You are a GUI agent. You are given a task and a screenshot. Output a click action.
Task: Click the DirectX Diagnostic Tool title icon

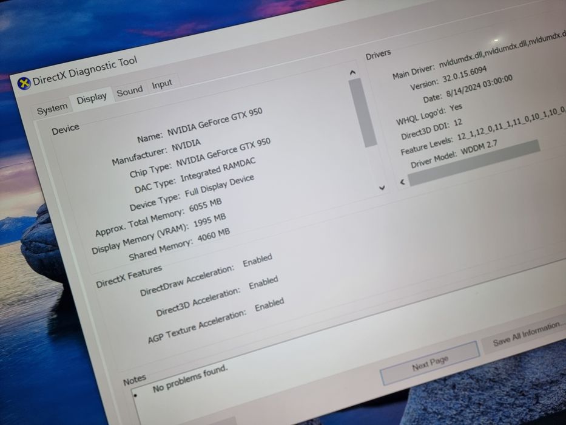[24, 84]
